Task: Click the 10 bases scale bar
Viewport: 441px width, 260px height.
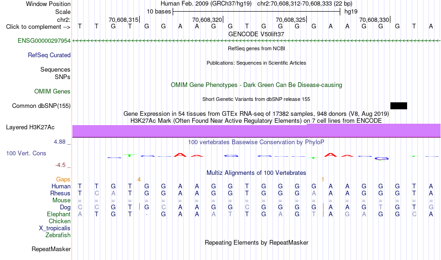Action: 257,12
